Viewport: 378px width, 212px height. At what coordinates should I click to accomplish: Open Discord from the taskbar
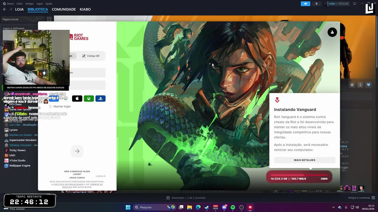tap(224, 207)
